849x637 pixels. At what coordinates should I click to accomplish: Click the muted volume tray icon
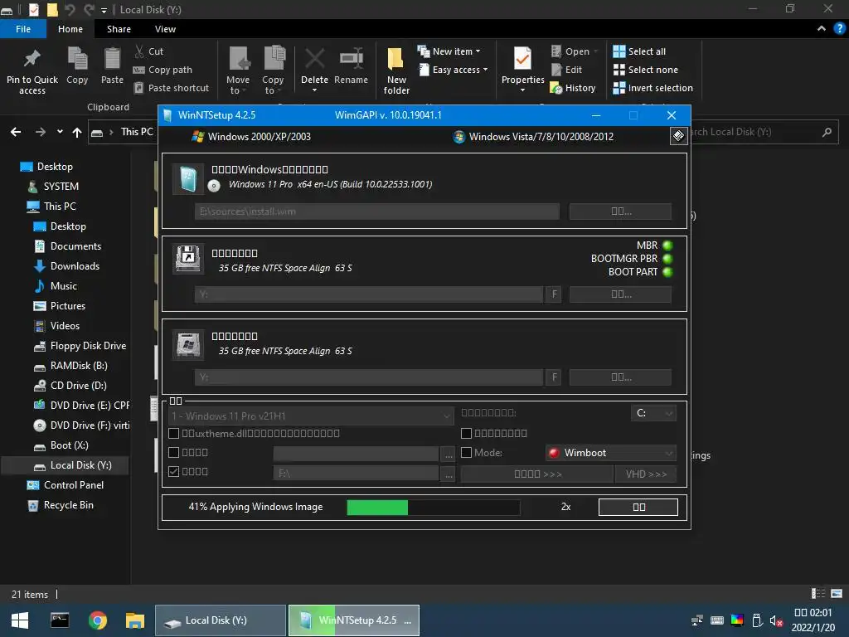click(x=776, y=620)
